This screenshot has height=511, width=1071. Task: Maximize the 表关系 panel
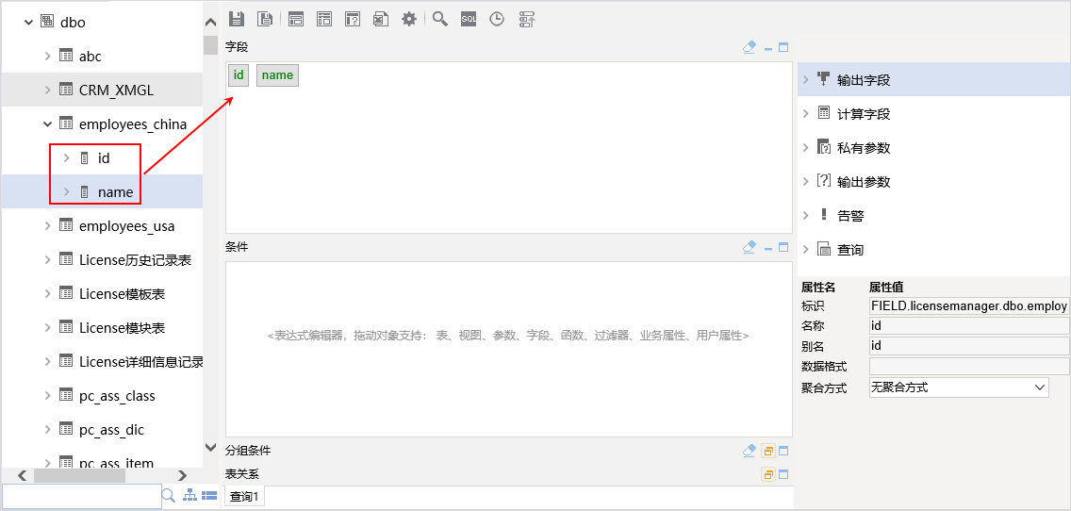point(783,474)
